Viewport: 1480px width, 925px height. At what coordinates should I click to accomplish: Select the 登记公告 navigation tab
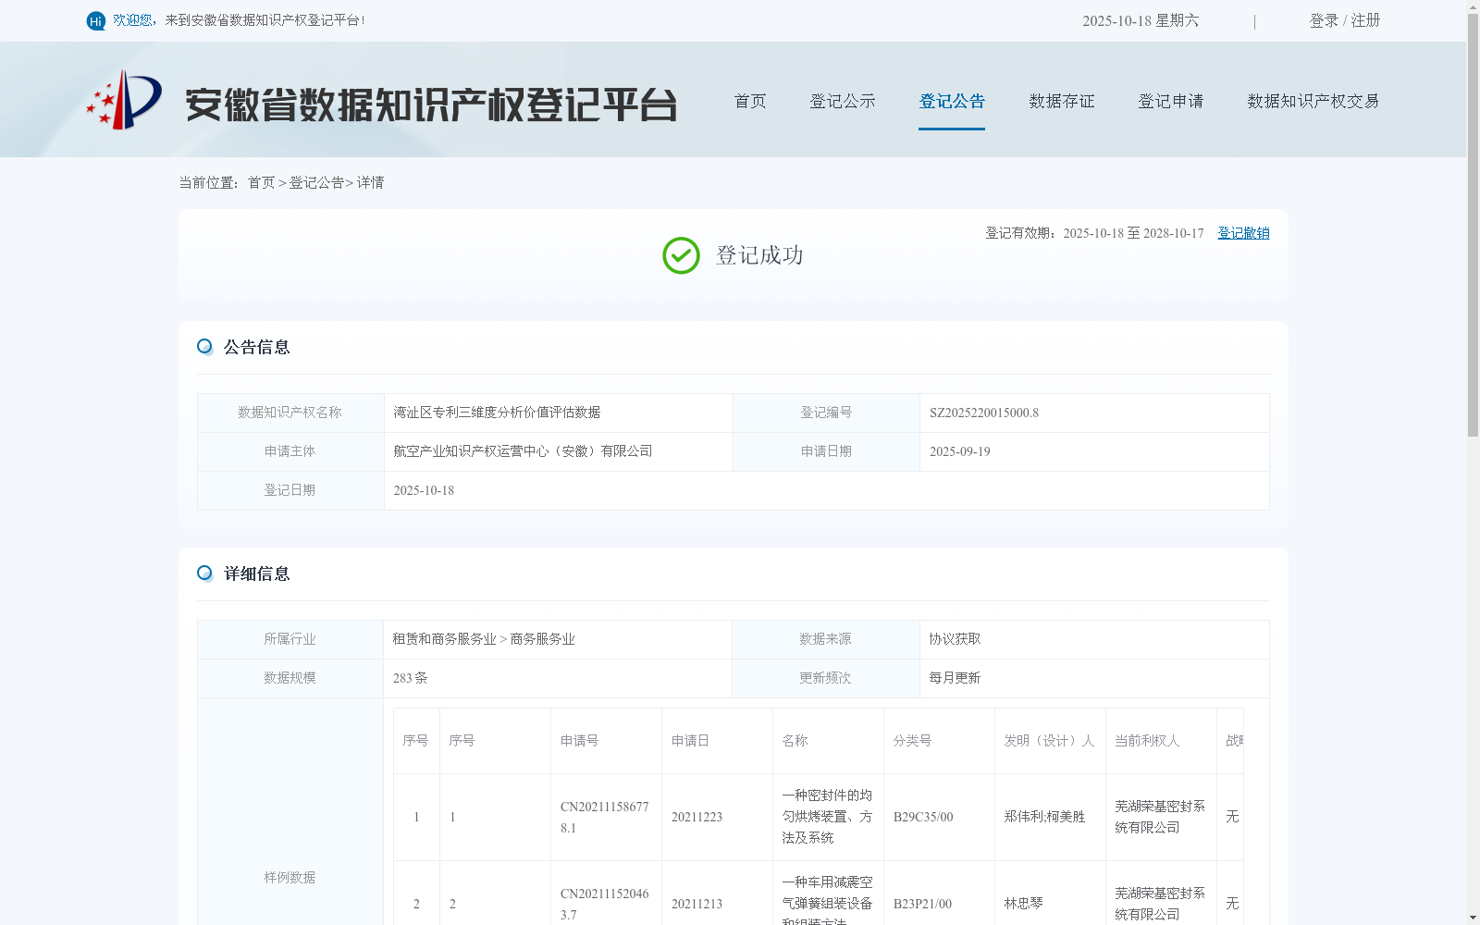(952, 101)
